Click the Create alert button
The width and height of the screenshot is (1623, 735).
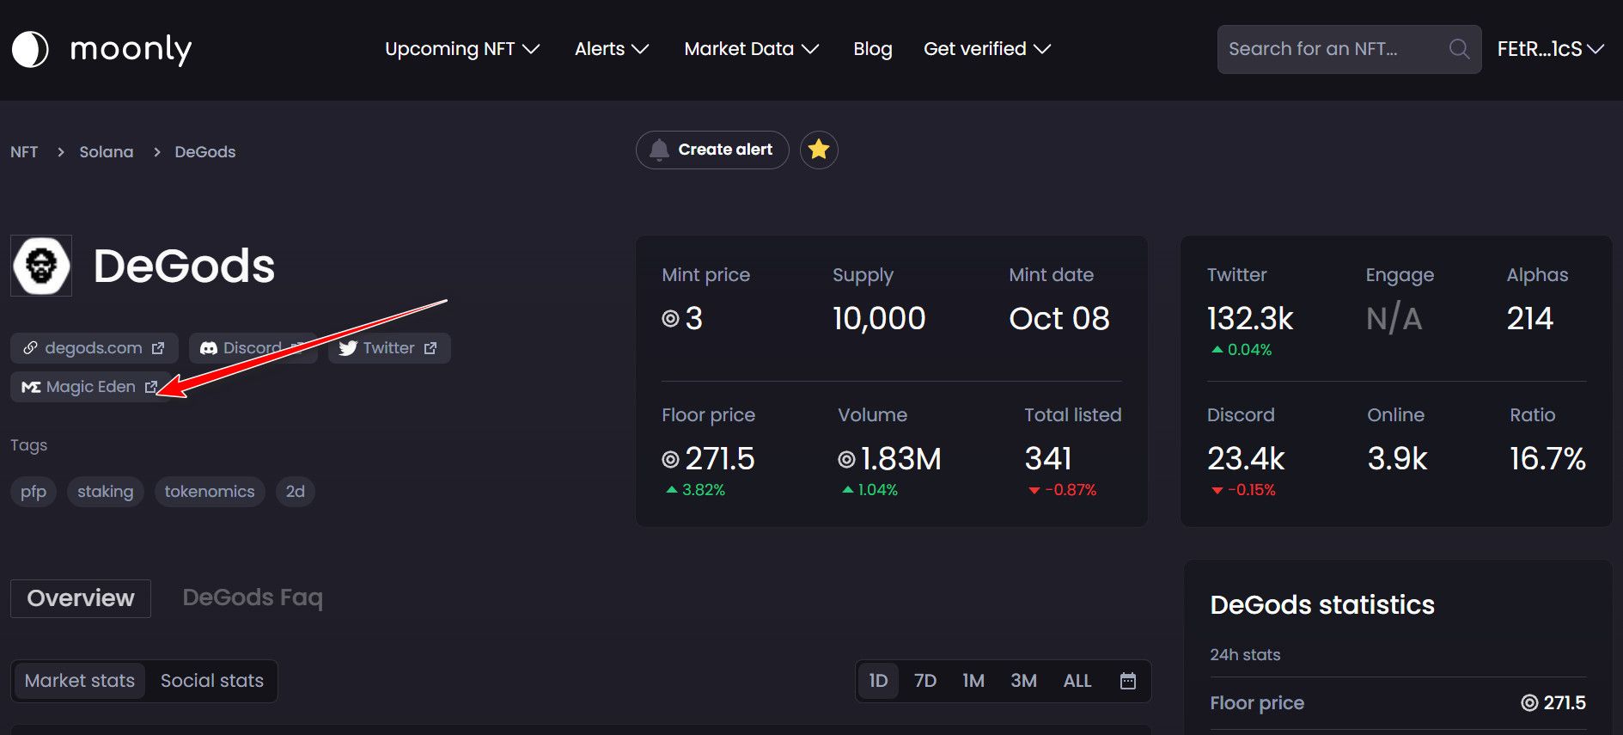pyautogui.click(x=712, y=150)
